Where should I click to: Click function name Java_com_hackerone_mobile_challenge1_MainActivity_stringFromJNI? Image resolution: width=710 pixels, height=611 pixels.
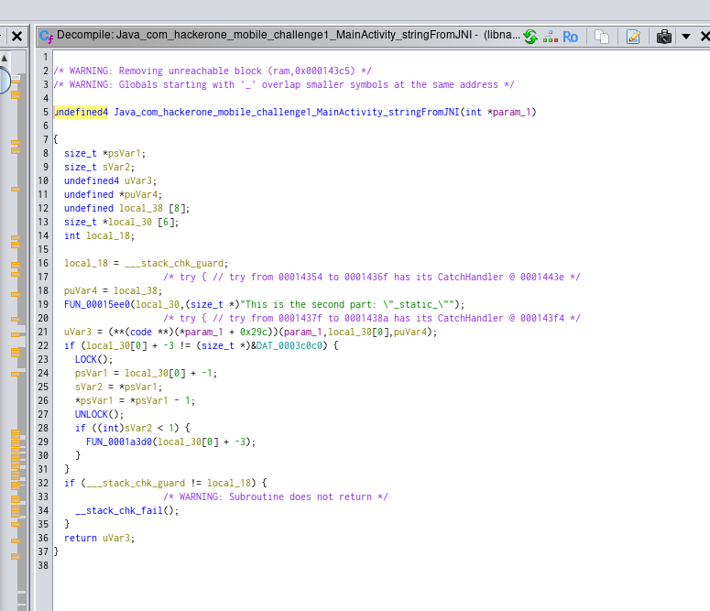286,112
